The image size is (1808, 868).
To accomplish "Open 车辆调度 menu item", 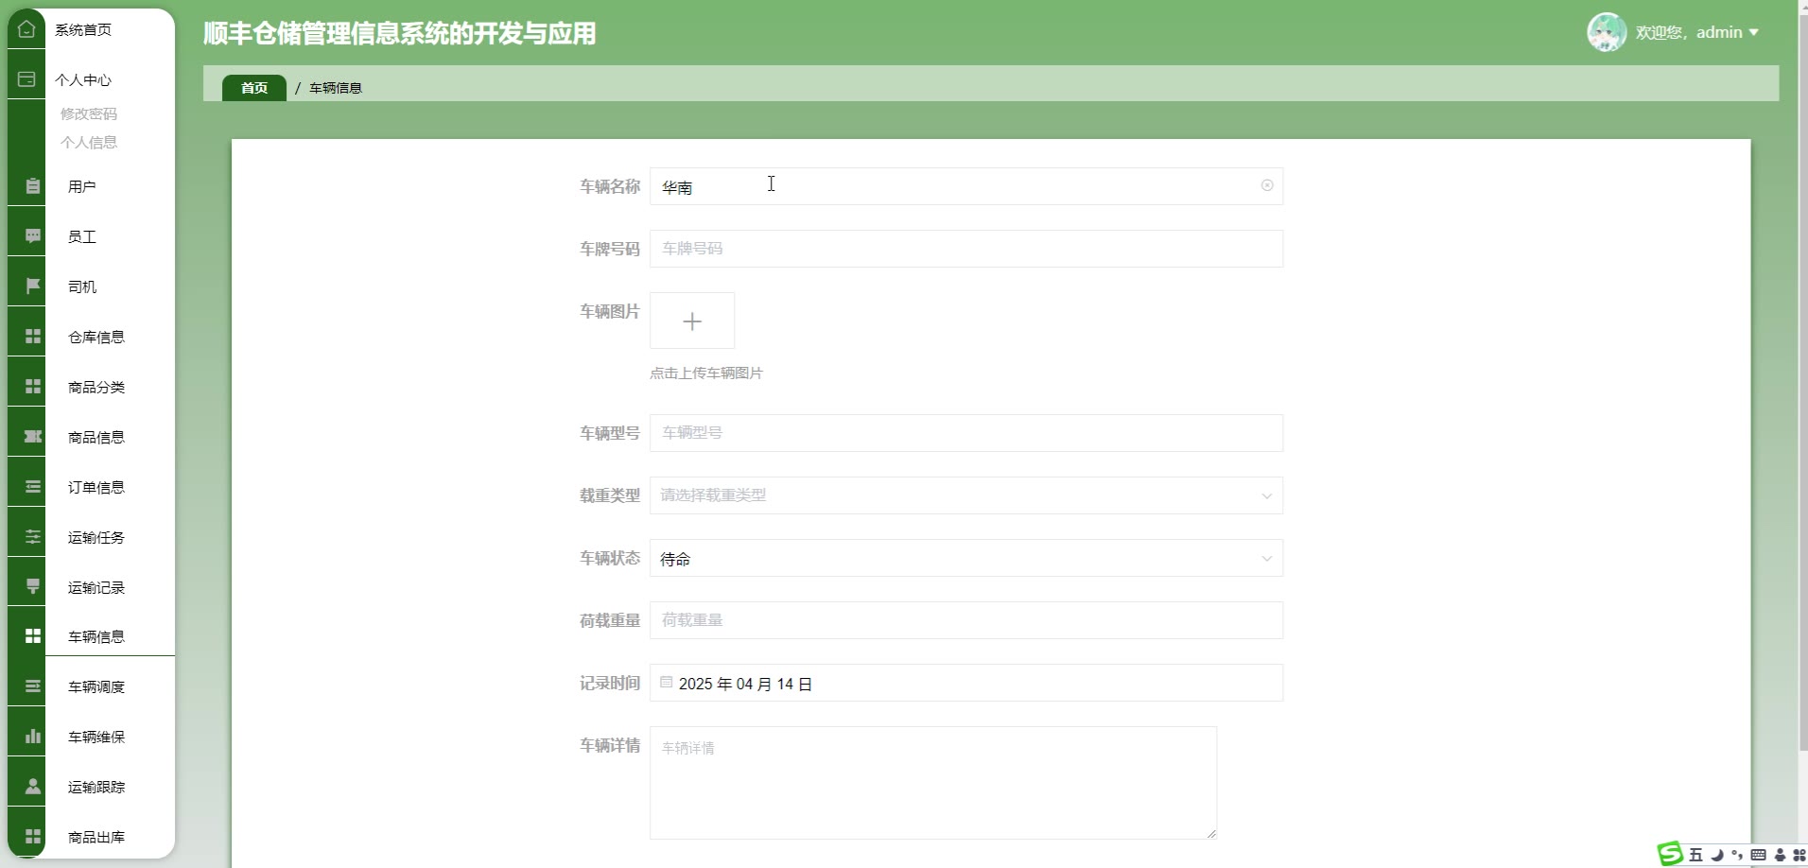I will [96, 686].
